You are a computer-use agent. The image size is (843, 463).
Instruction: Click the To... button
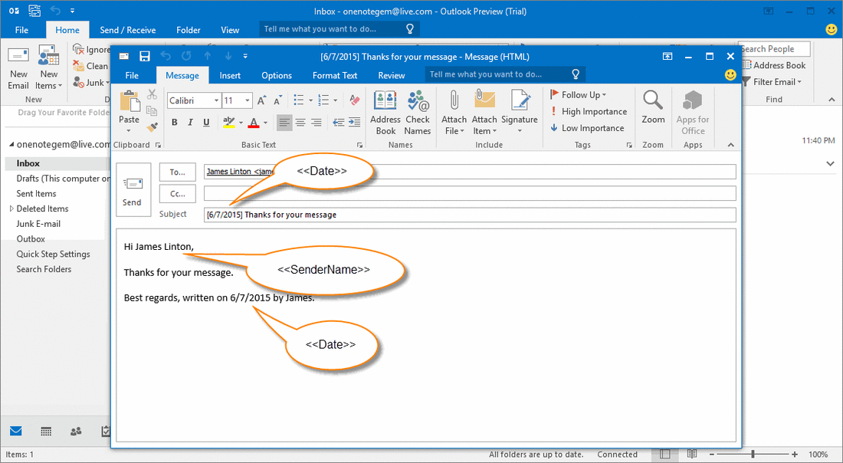[177, 172]
